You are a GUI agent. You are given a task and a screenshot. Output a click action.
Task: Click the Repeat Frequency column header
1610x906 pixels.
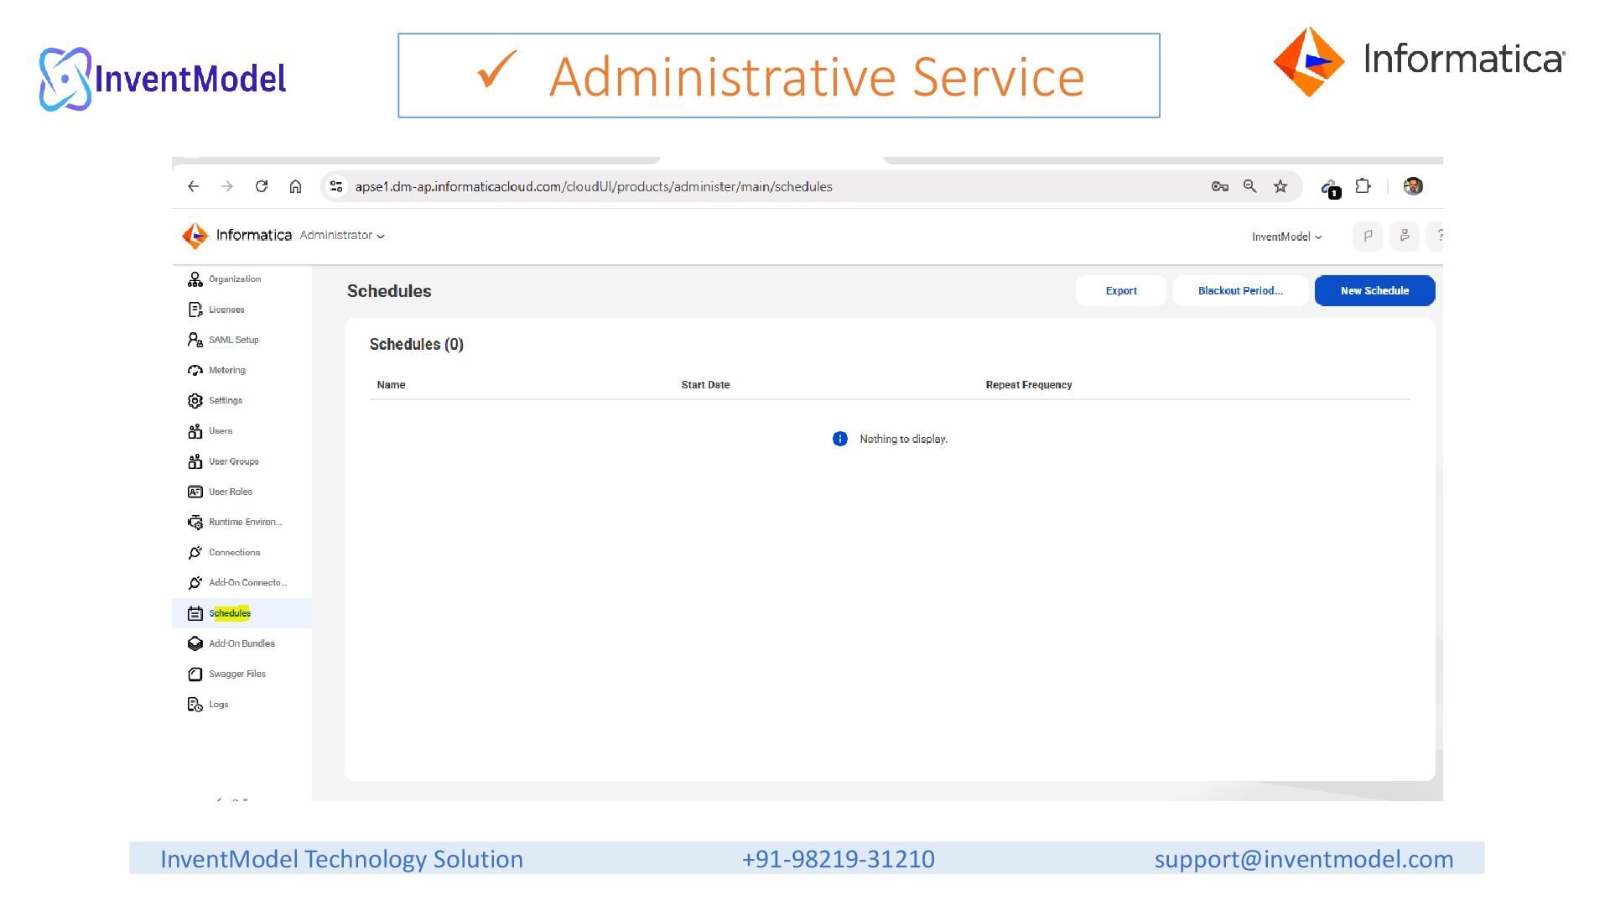point(1029,385)
